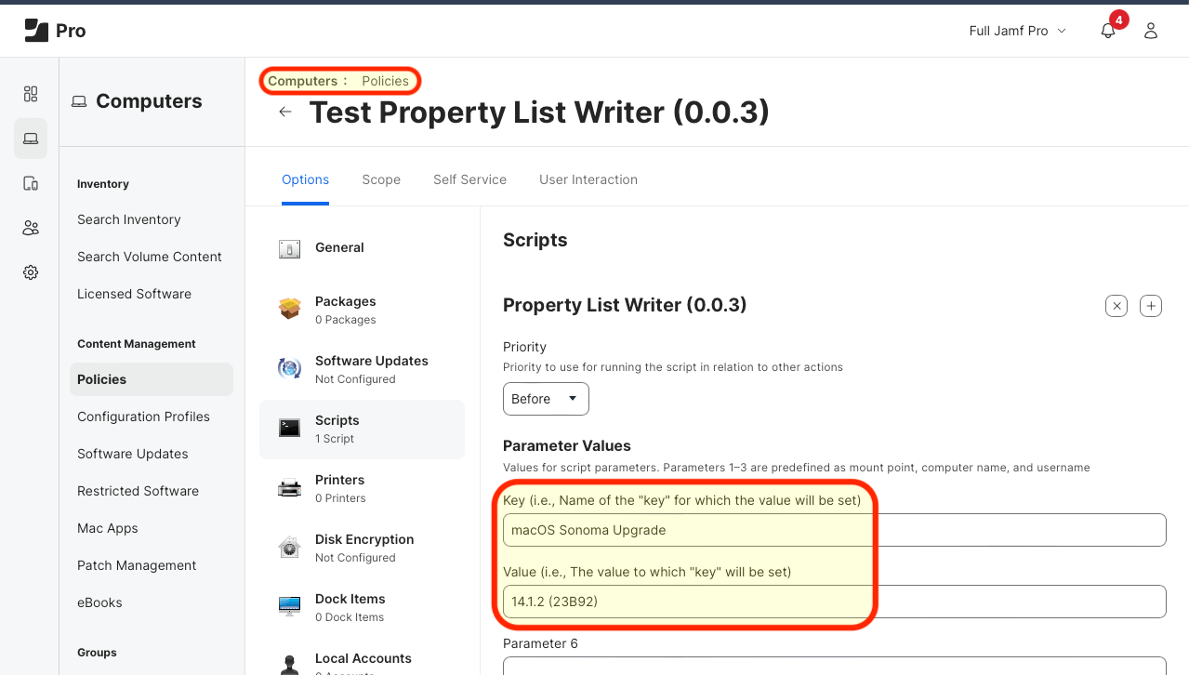Add another script with plus icon
Viewport: 1189px width, 675px height.
1151,306
